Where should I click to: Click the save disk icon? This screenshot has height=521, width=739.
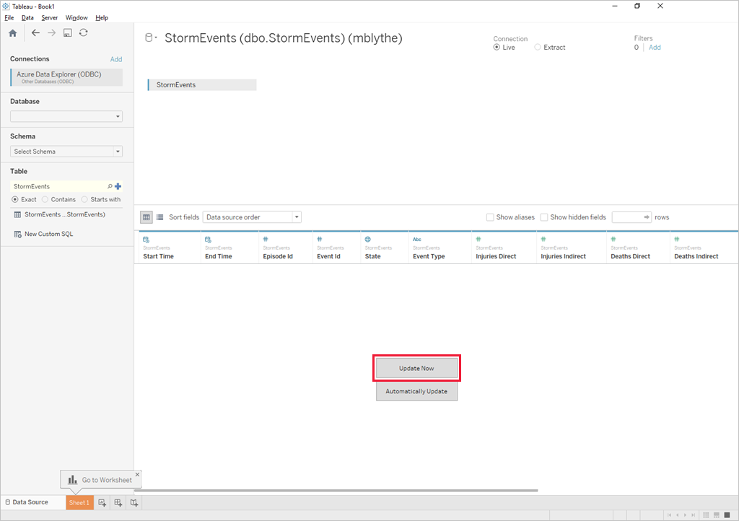coord(67,33)
